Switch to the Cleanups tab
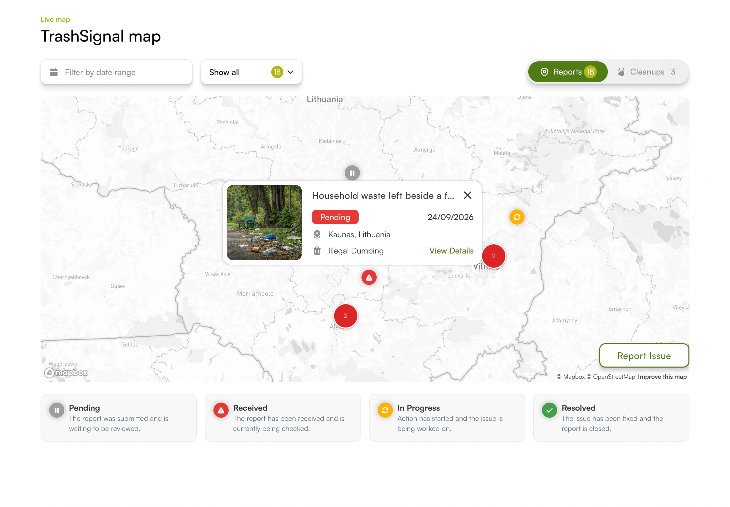The image size is (730, 507). [x=646, y=72]
